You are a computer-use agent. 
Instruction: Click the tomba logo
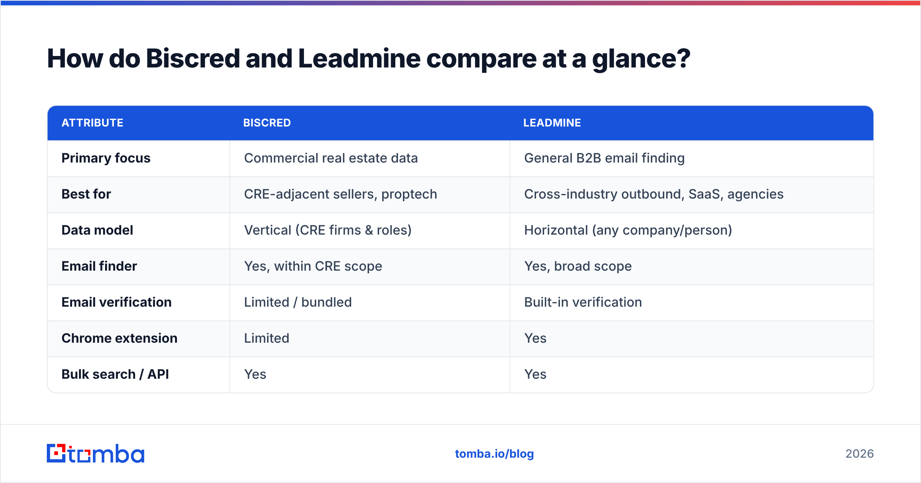(x=96, y=453)
